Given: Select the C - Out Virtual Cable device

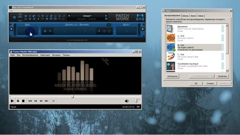Looking at the screenshot, I should point(195,57).
